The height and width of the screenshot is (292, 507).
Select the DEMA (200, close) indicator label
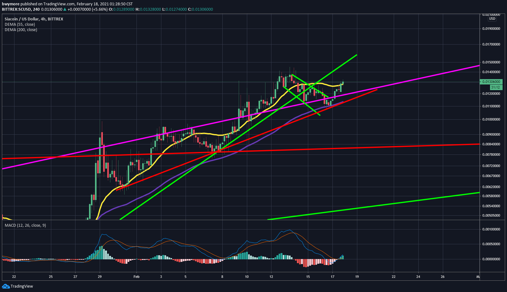[x=21, y=30]
